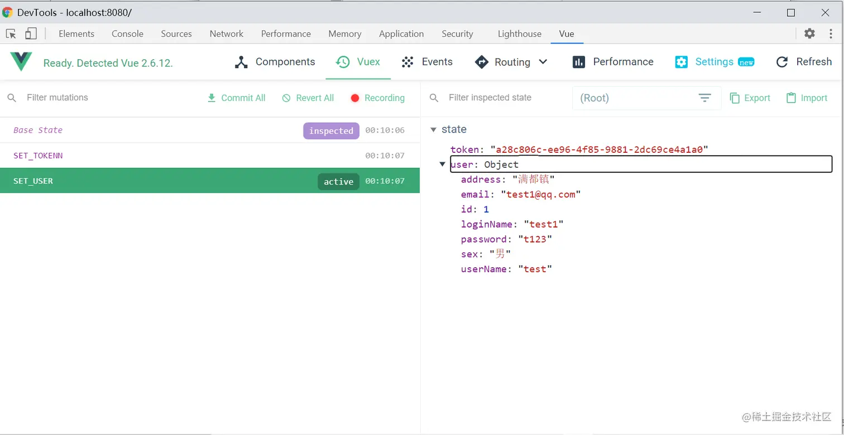Click the sex field row
844x435 pixels.
tap(486, 254)
